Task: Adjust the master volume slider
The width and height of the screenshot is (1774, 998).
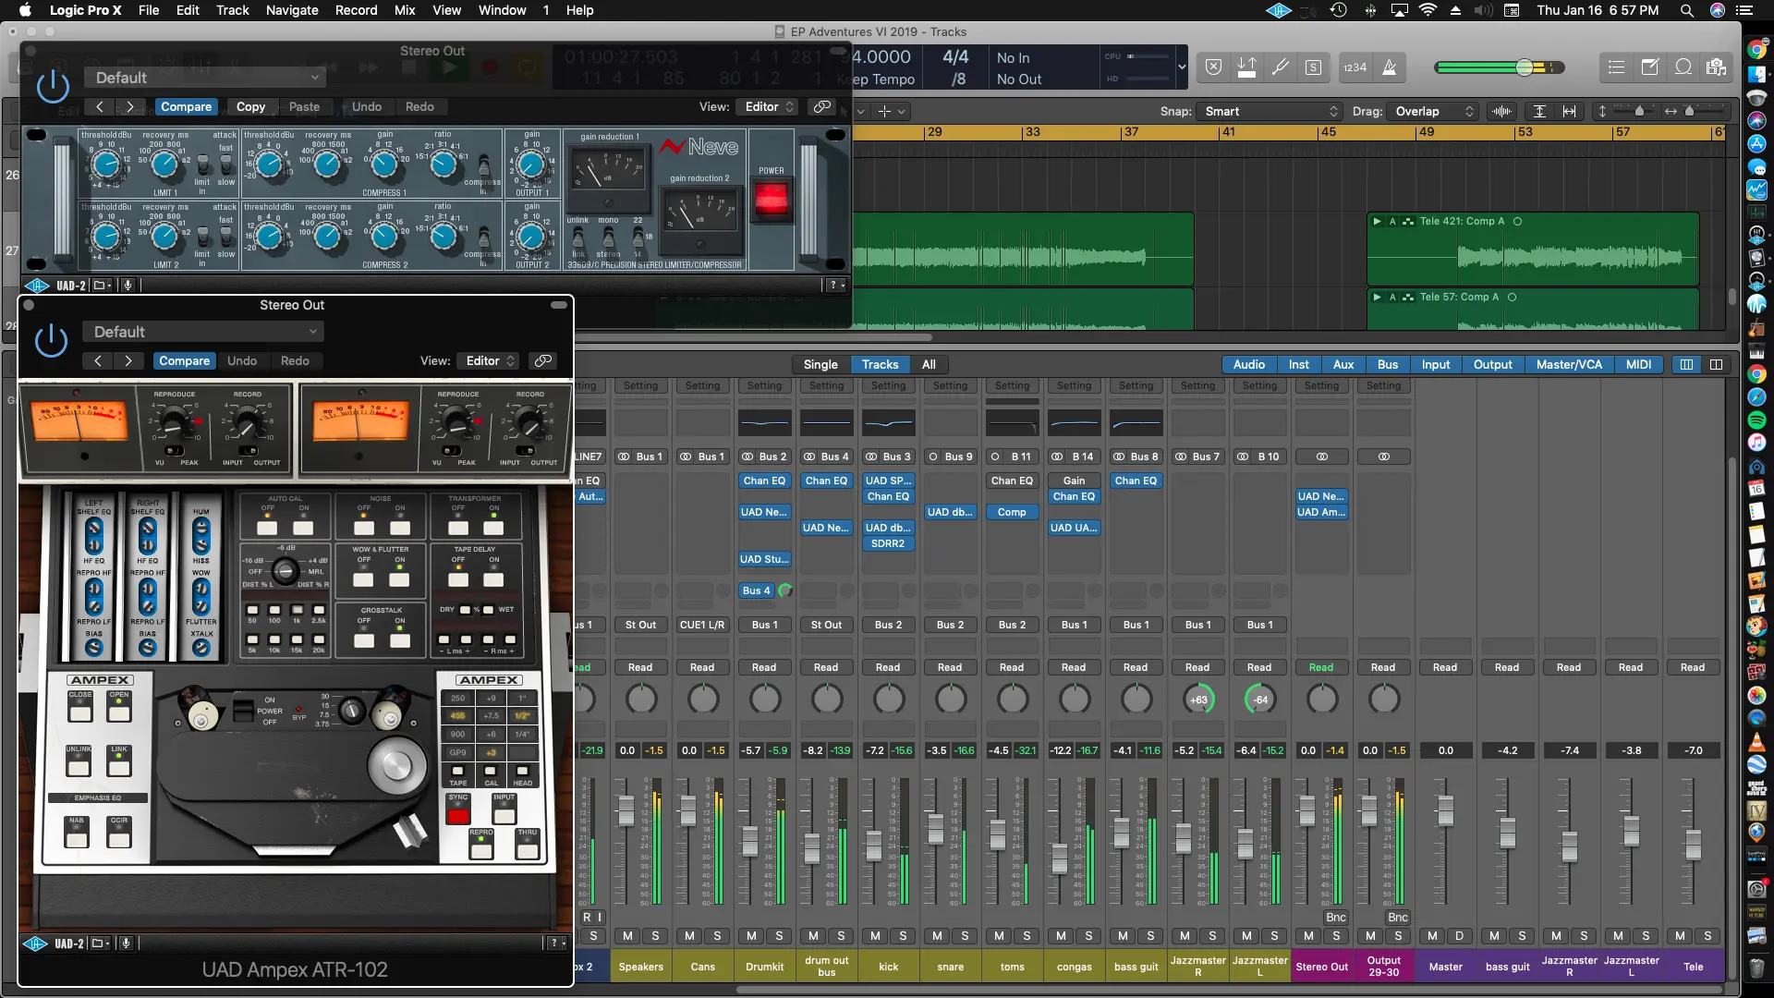Action: pos(1525,67)
